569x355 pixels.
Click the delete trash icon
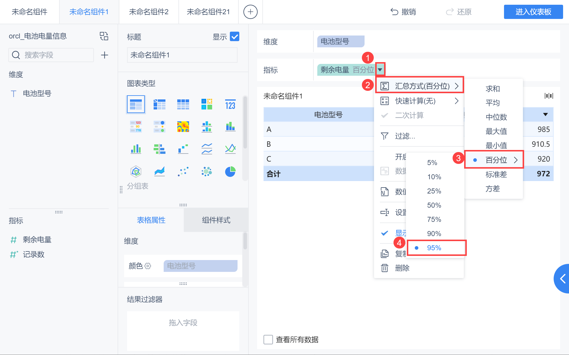384,268
